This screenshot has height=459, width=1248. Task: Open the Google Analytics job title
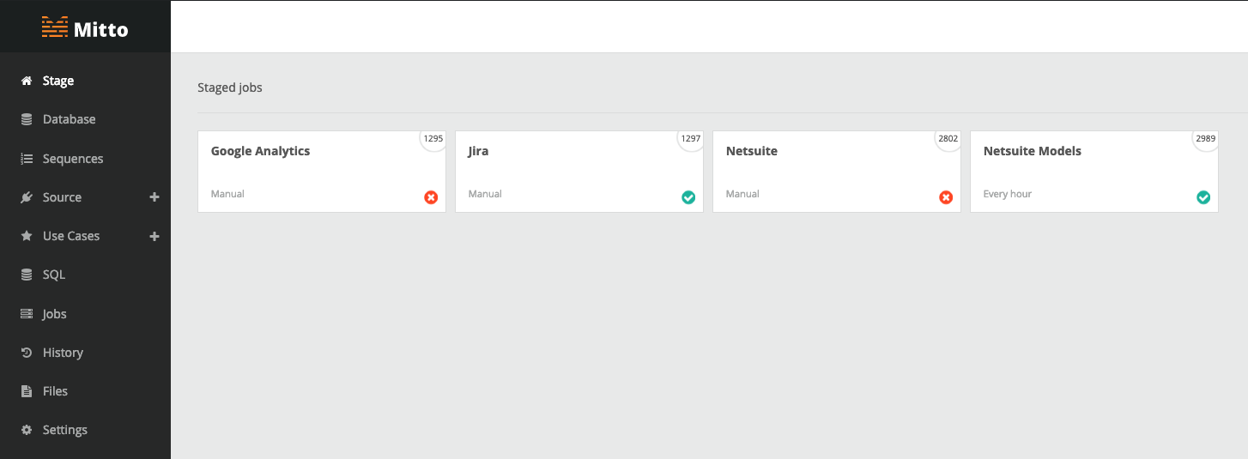point(261,151)
